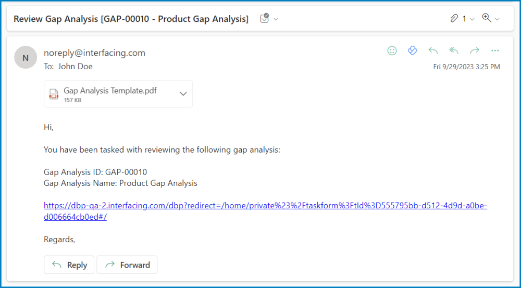Image resolution: width=521 pixels, height=288 pixels.
Task: Click the reply arrow icon in message header
Action: pos(433,51)
